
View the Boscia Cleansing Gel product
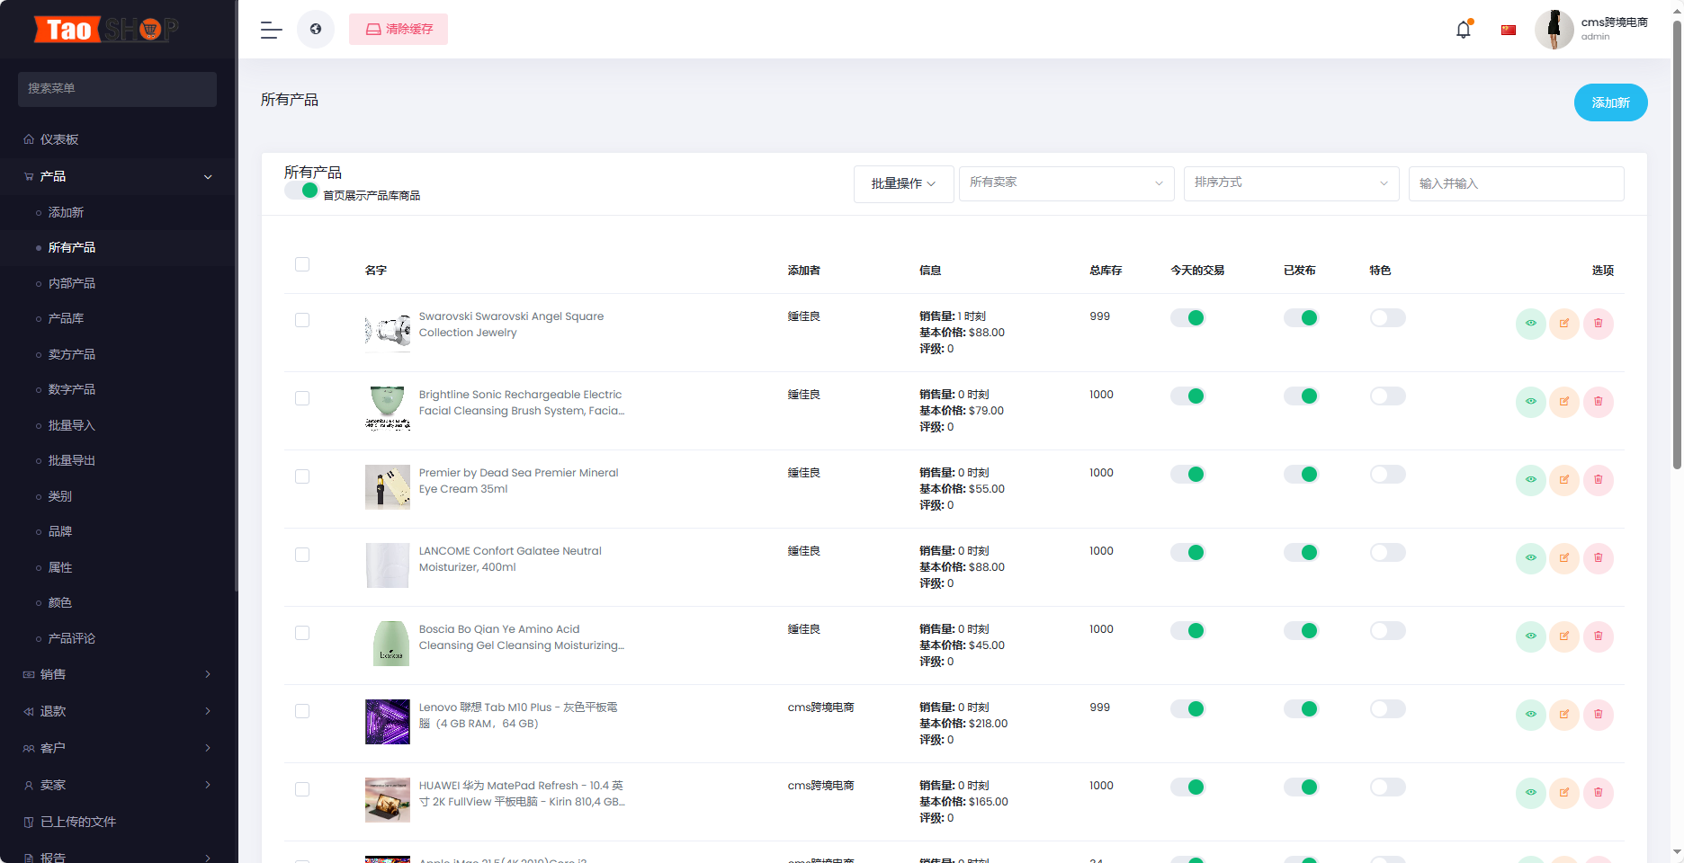click(x=1531, y=636)
